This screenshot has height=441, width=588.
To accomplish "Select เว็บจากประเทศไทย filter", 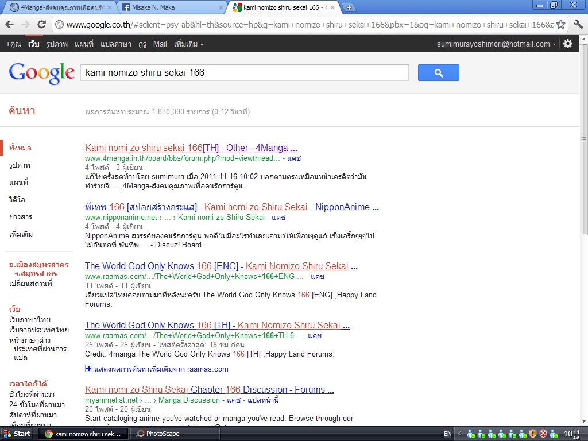I will point(38,330).
